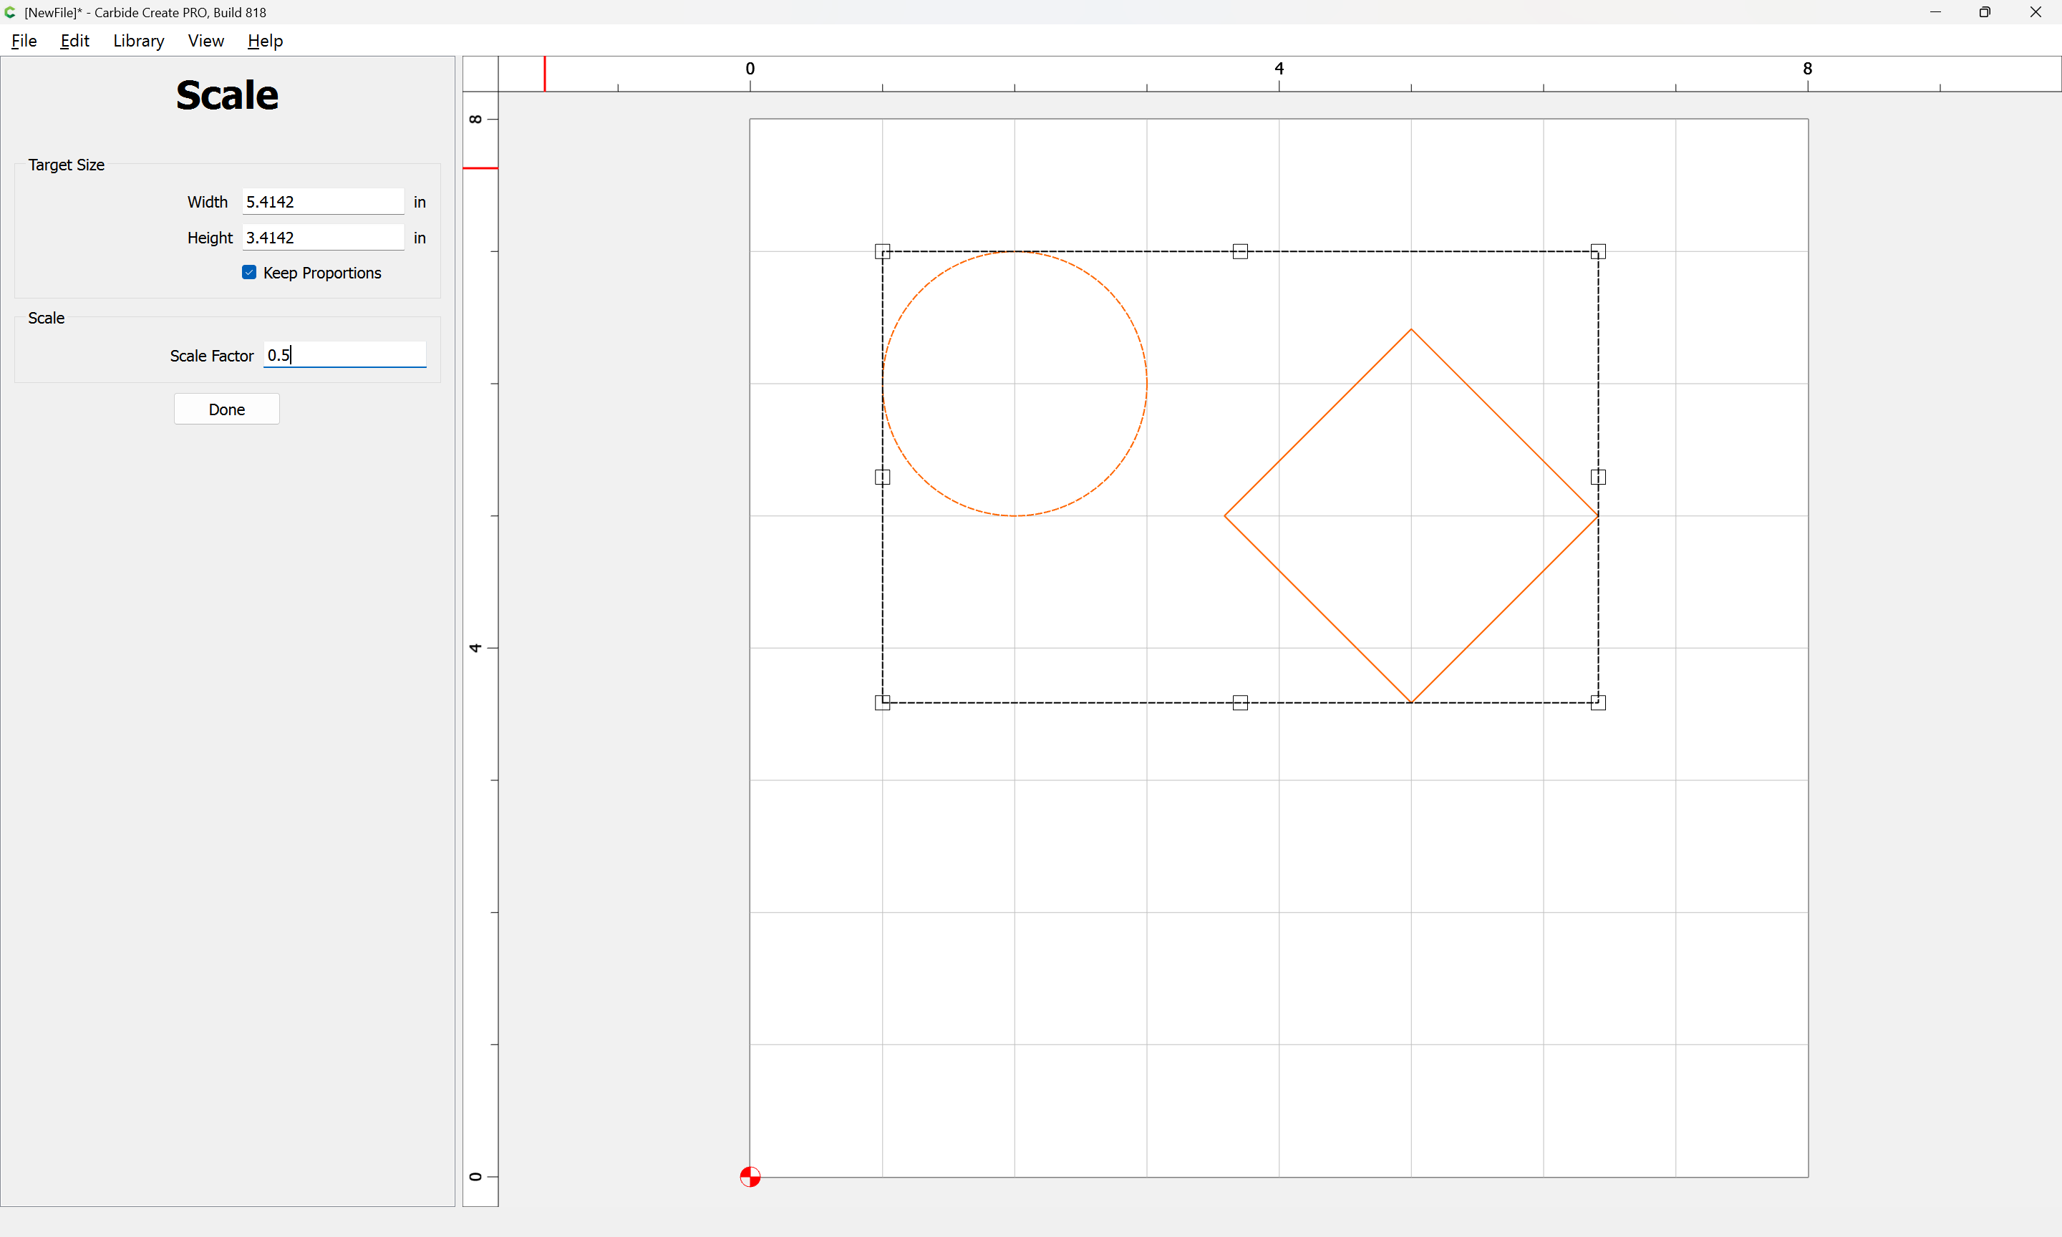Screen dimensions: 2062x1237
Task: Open the Library menu
Action: (x=138, y=41)
